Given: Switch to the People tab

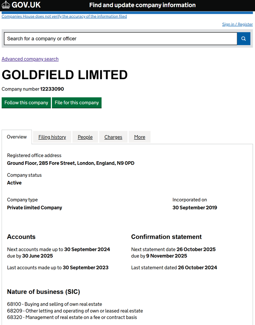Looking at the screenshot, I should [x=85, y=137].
